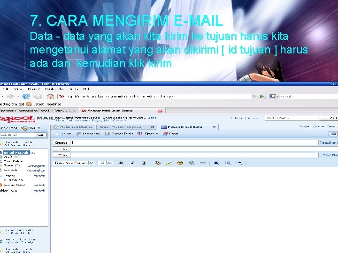
Task: Open the text alignment icon
Action: (216, 163)
